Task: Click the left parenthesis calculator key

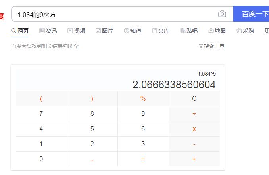Action: [41, 99]
